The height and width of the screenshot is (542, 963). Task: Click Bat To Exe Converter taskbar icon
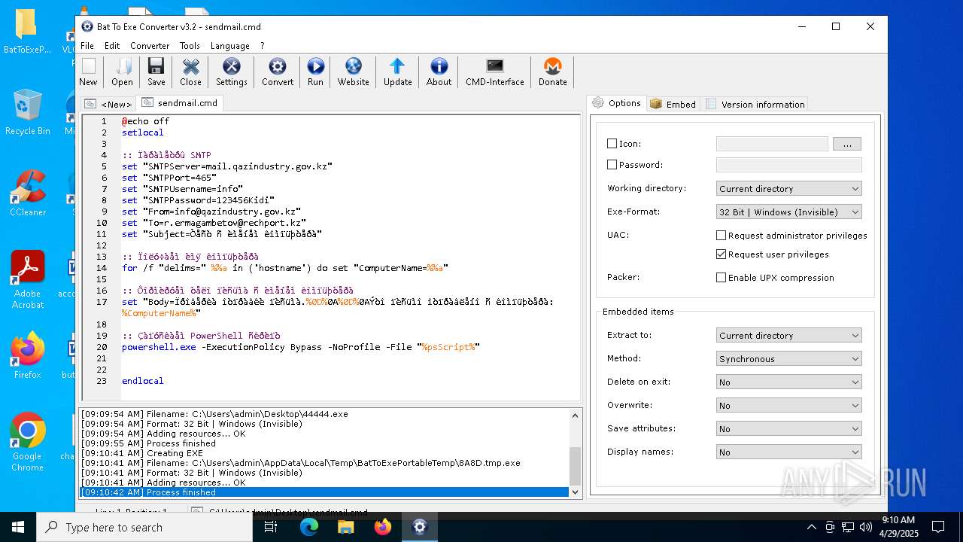pyautogui.click(x=420, y=527)
